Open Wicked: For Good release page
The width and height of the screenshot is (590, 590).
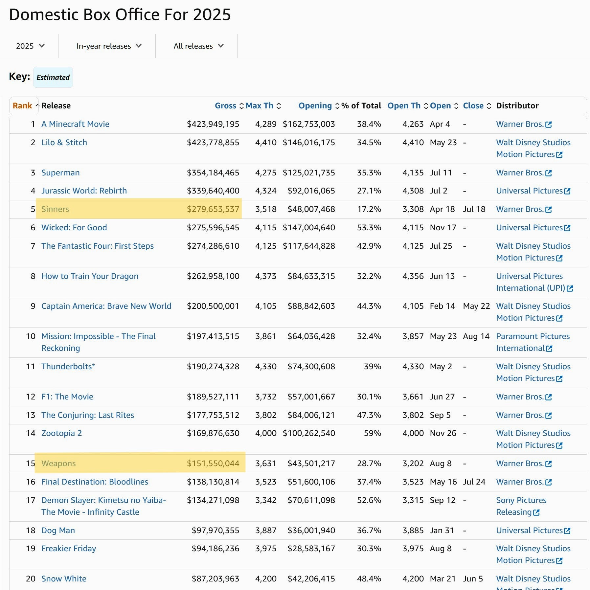click(74, 228)
